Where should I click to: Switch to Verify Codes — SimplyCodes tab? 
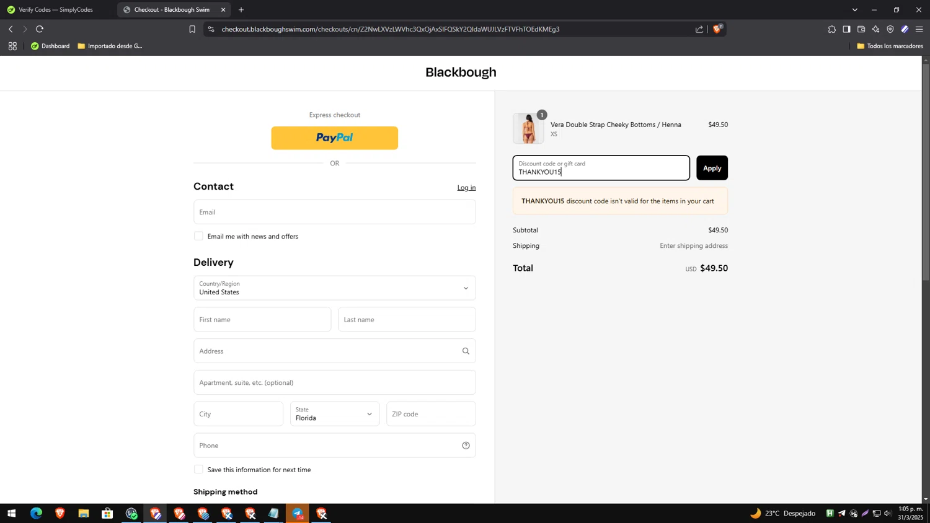coord(56,10)
